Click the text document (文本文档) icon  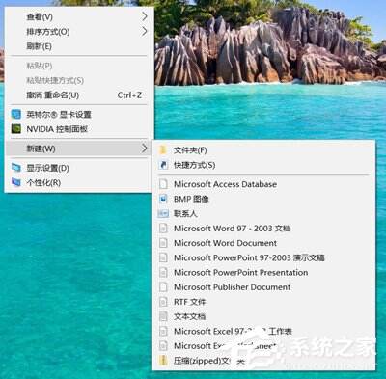(x=163, y=316)
